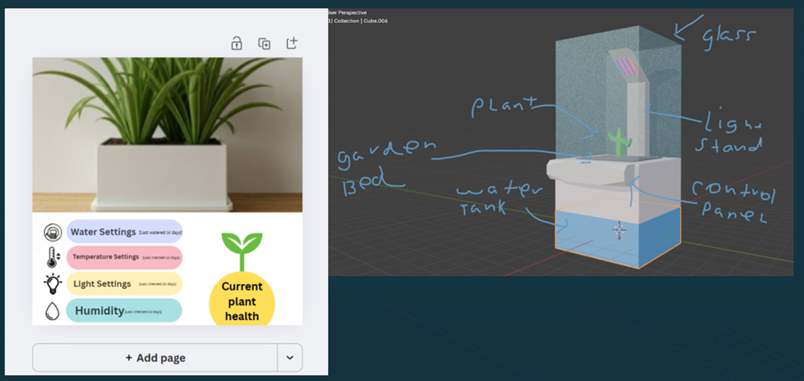
Task: Click the Temperature Settings pill
Action: (125, 257)
